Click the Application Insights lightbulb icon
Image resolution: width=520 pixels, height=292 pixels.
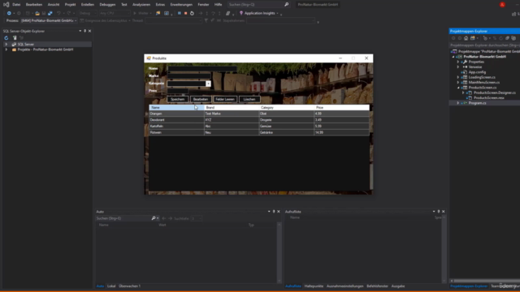point(241,13)
